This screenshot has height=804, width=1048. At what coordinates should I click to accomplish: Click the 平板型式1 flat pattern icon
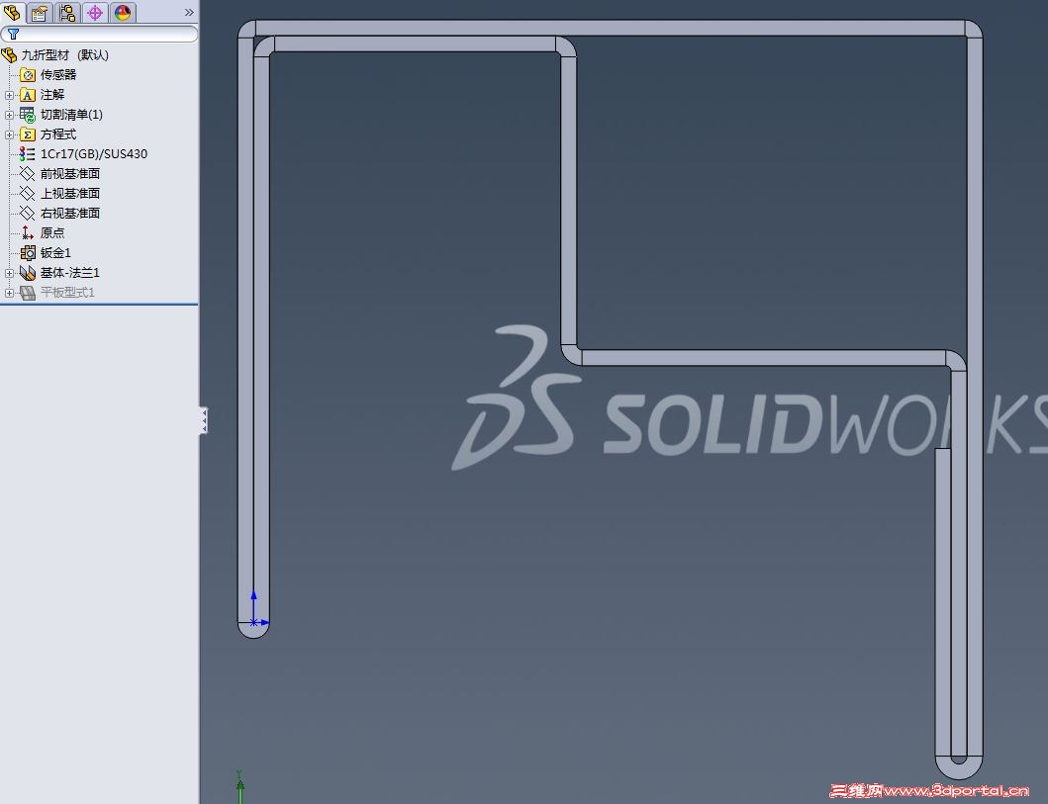coord(28,293)
